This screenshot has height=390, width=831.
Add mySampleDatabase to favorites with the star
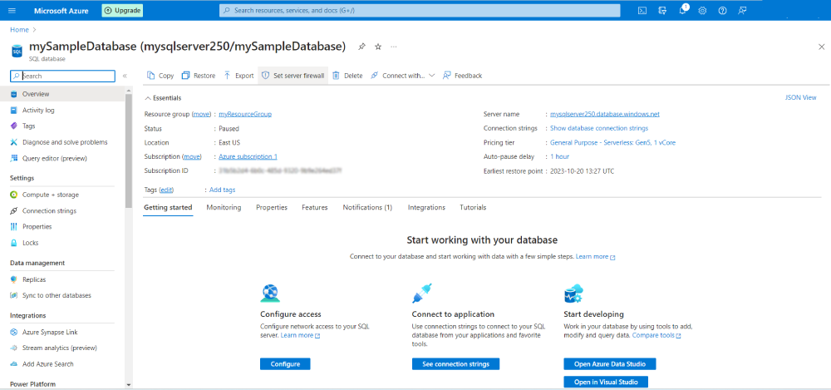pos(378,47)
